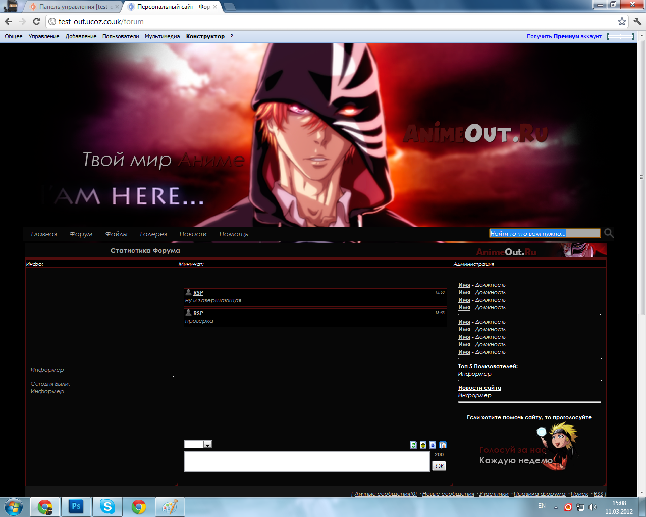Image resolution: width=646 pixels, height=517 pixels.
Task: Open the first Chrome taskbar icon with the ninja avatar
Action: coord(45,506)
